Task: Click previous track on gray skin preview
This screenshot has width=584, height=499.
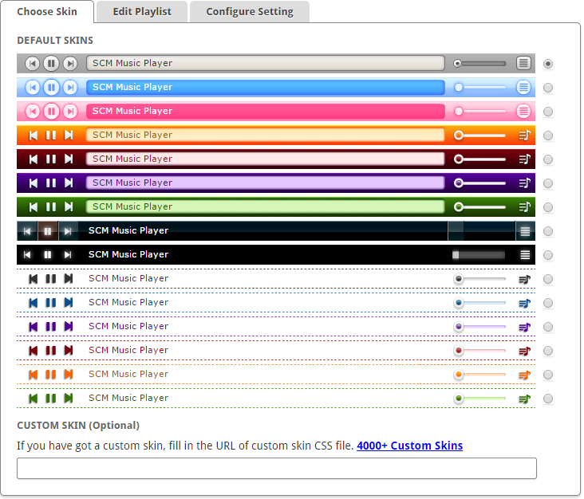Action: (33, 64)
